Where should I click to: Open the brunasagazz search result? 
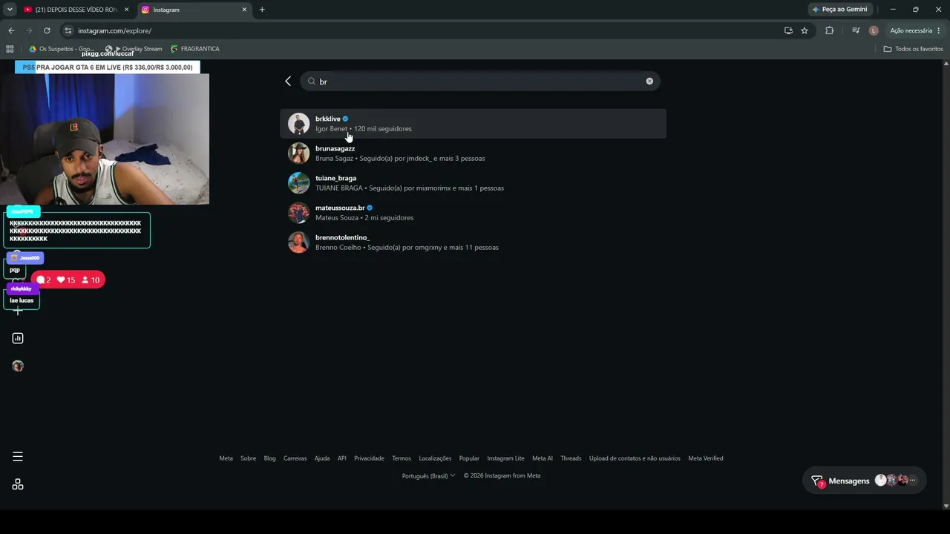pos(473,154)
